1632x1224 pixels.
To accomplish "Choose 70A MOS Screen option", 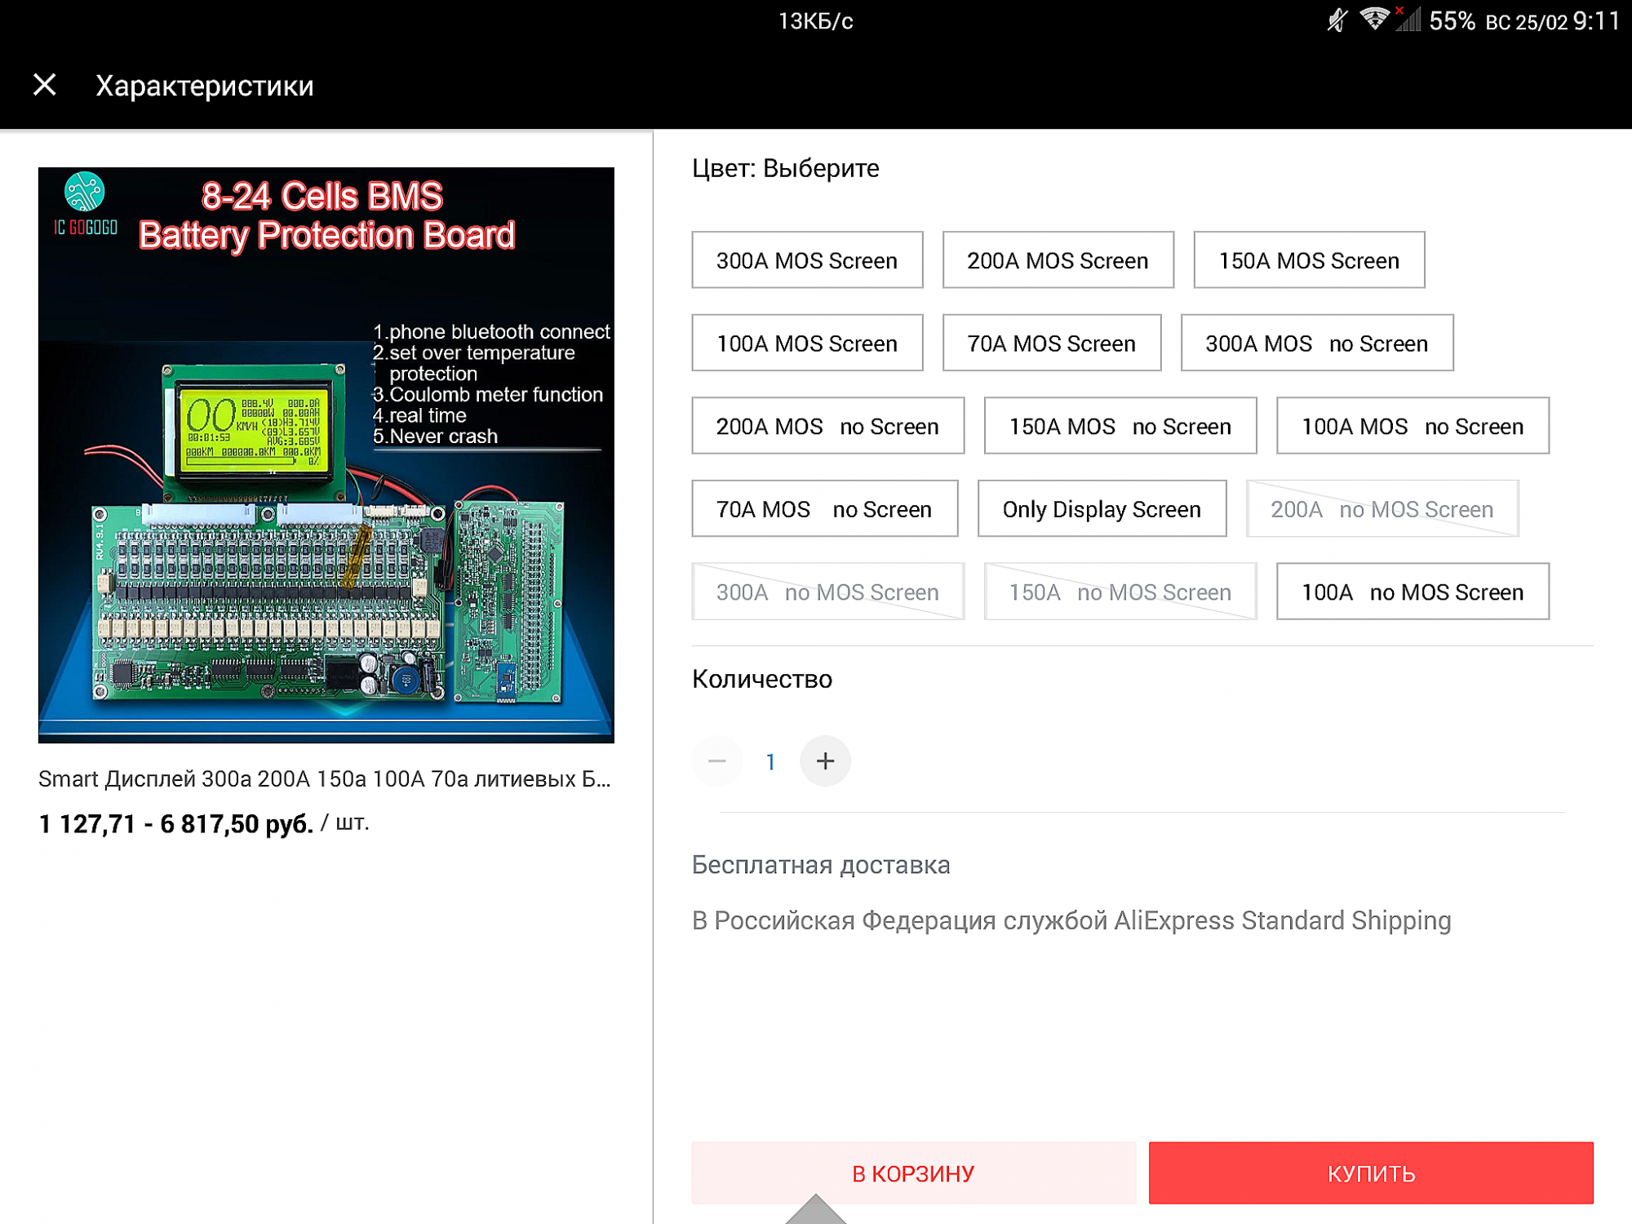I will pos(1051,344).
